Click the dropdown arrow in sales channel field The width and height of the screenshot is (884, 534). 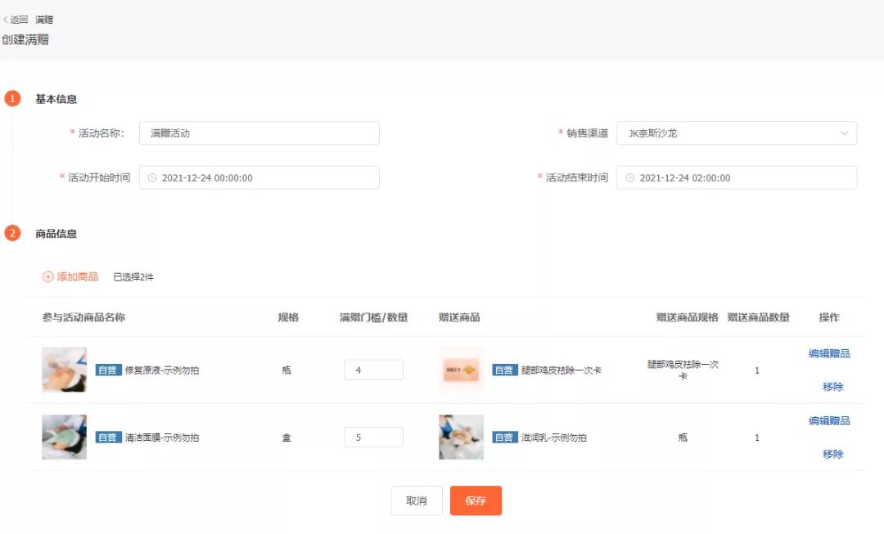pos(845,132)
